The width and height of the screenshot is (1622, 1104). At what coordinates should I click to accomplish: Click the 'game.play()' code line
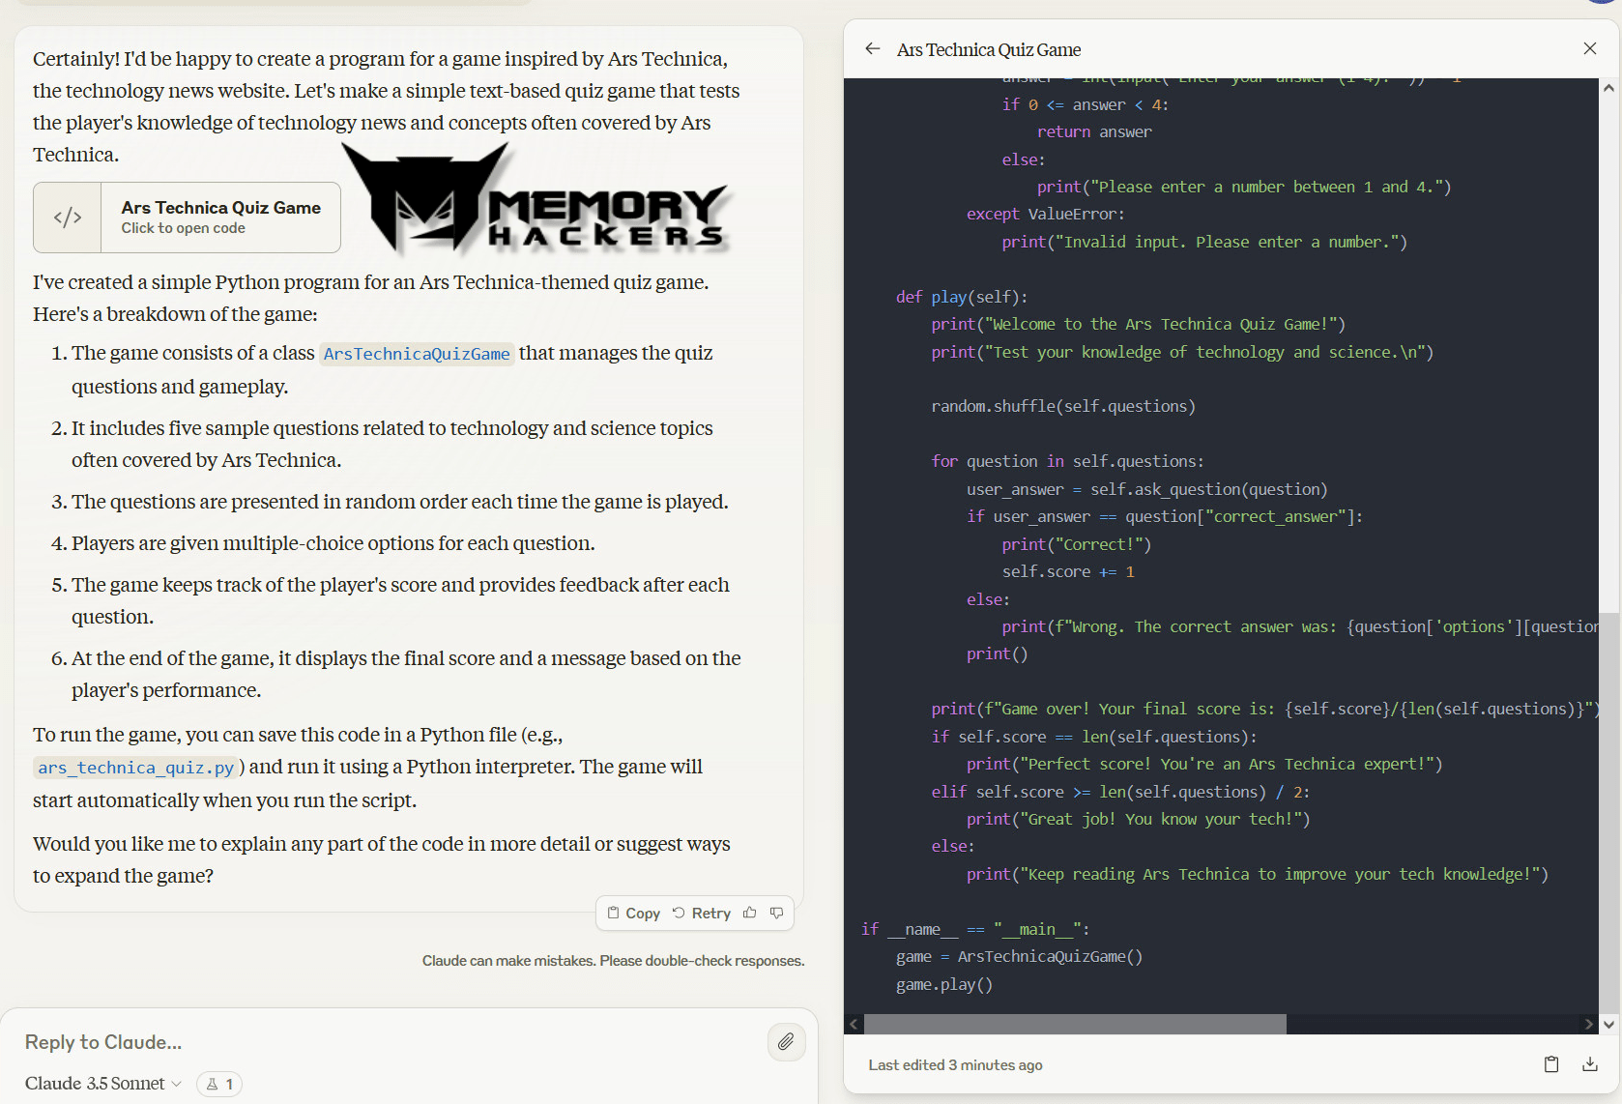click(944, 984)
